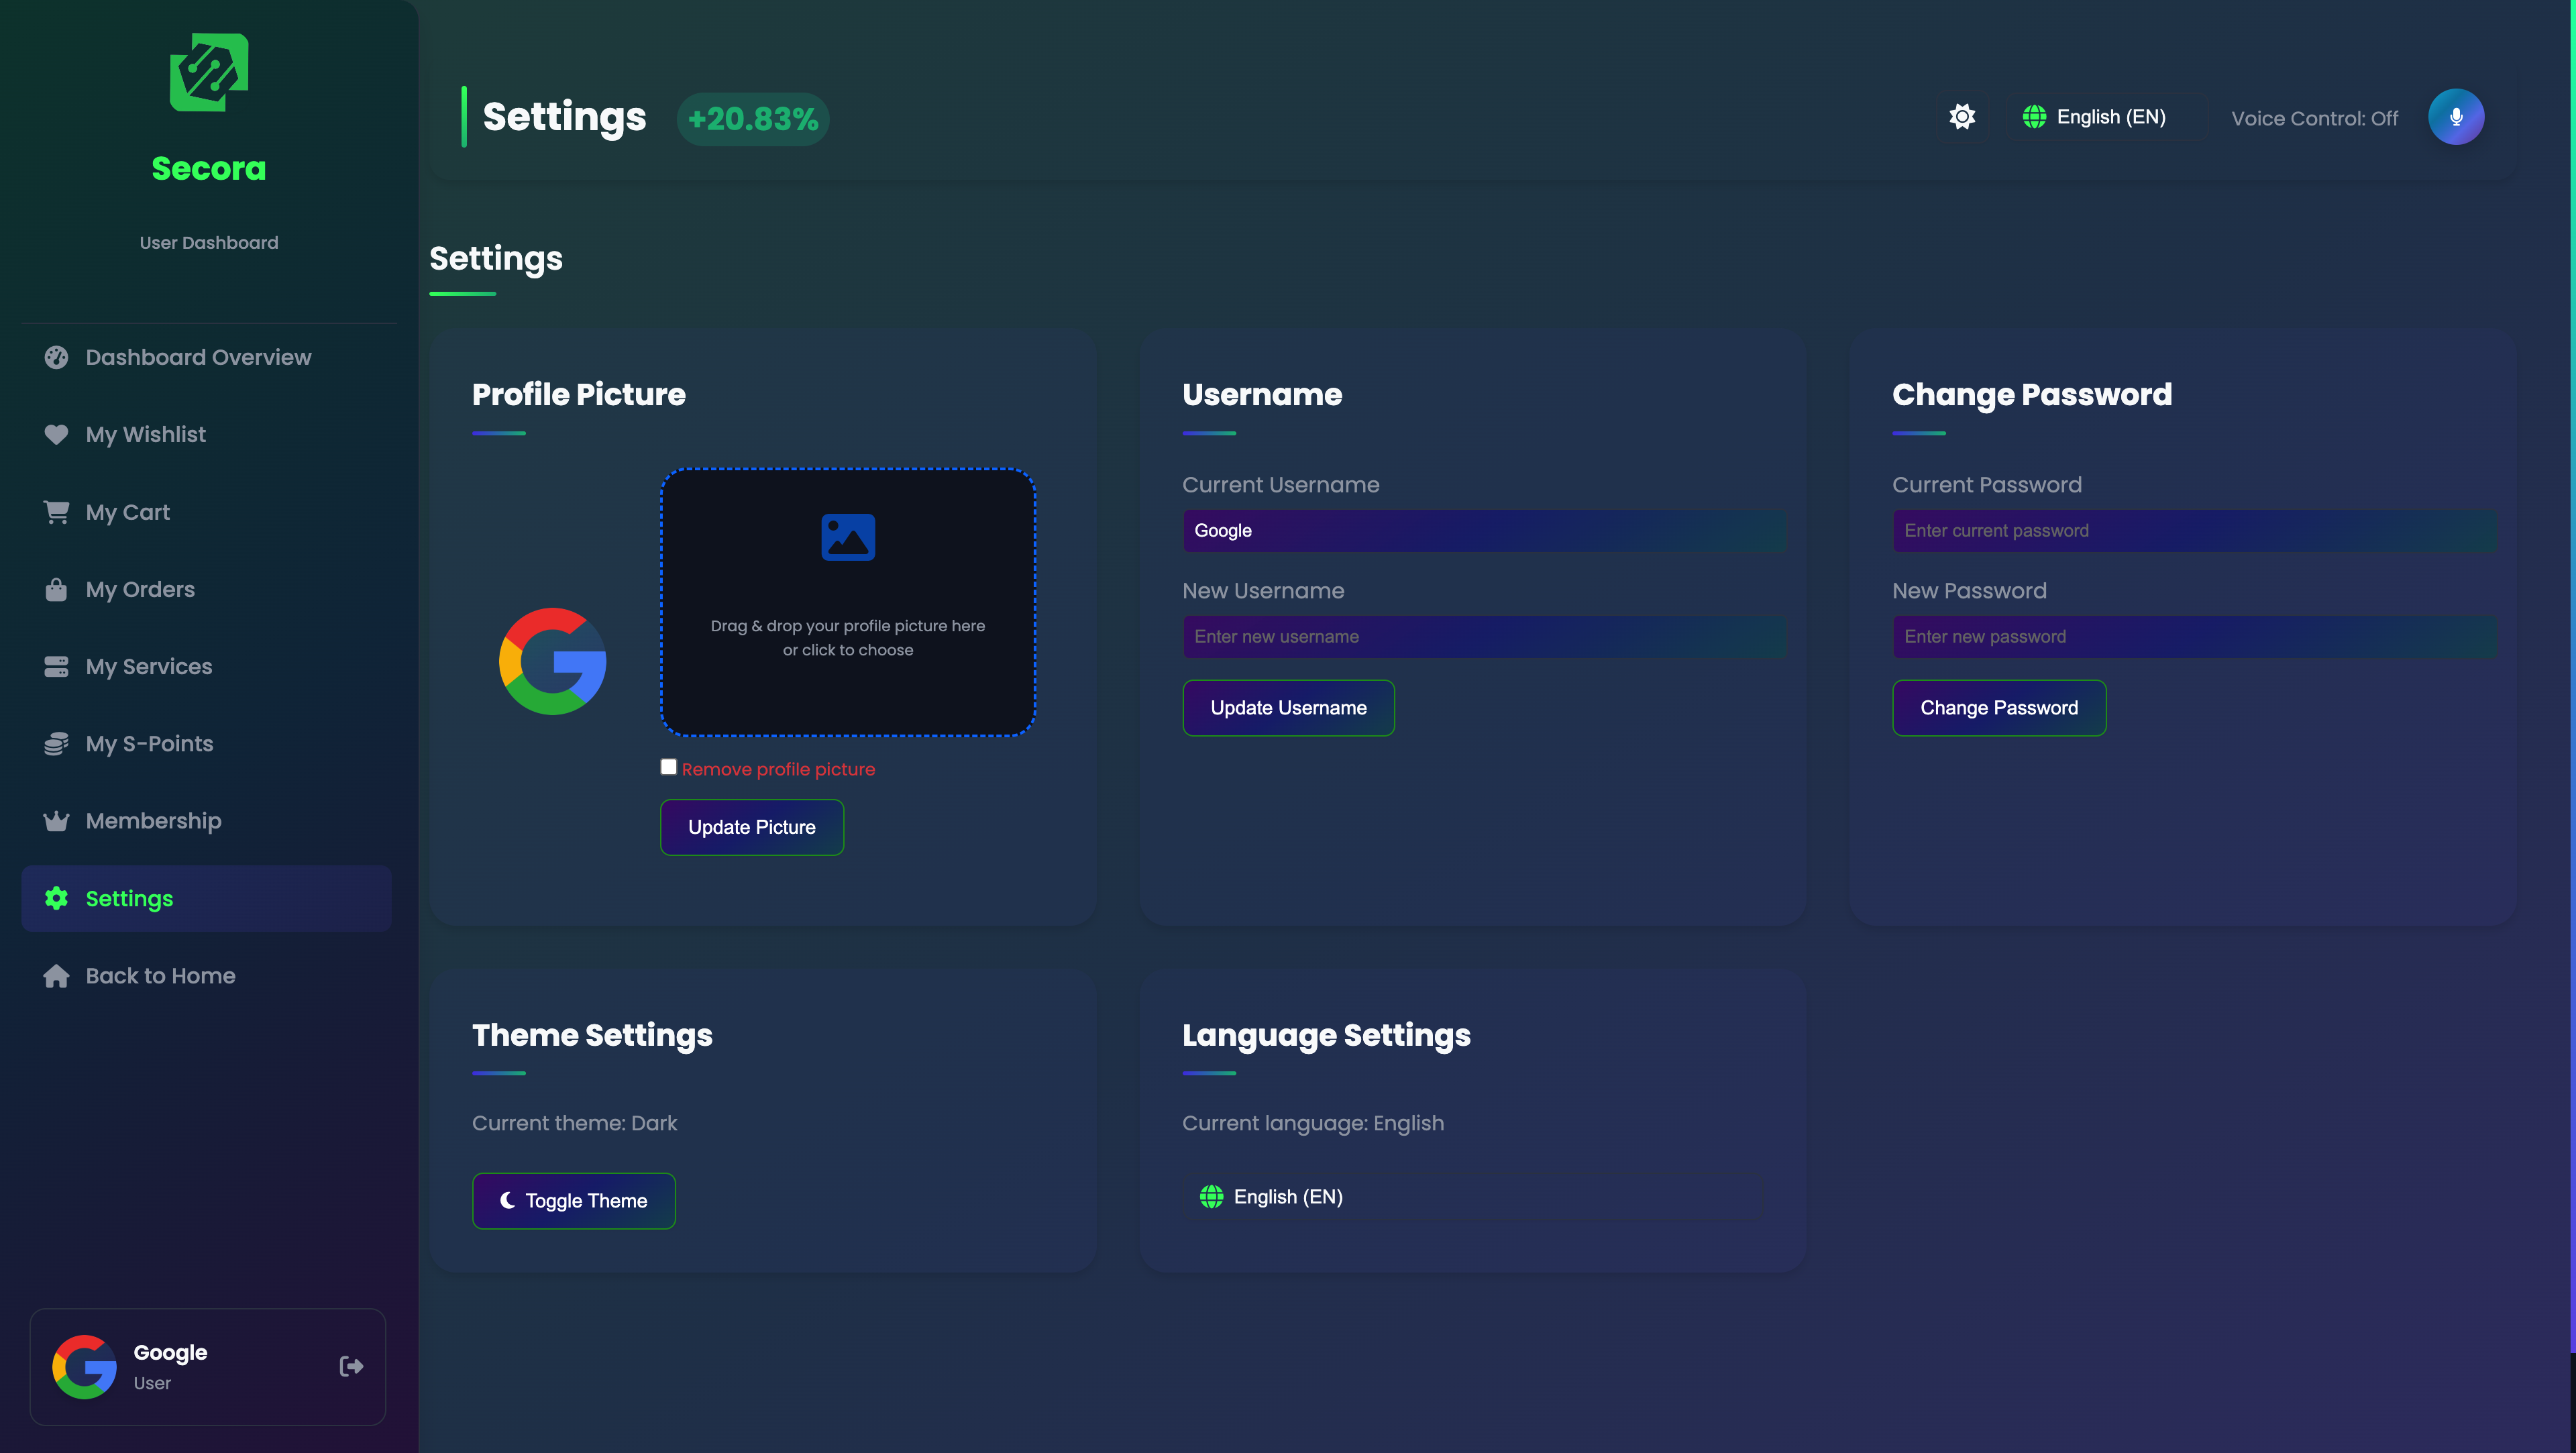Image resolution: width=2576 pixels, height=1453 pixels.
Task: Click the image upload icon in dropzone
Action: pos(847,538)
